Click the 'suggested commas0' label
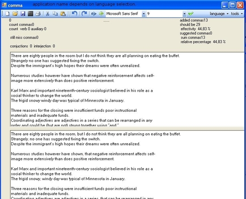The image size is (246, 199). (x=196, y=33)
